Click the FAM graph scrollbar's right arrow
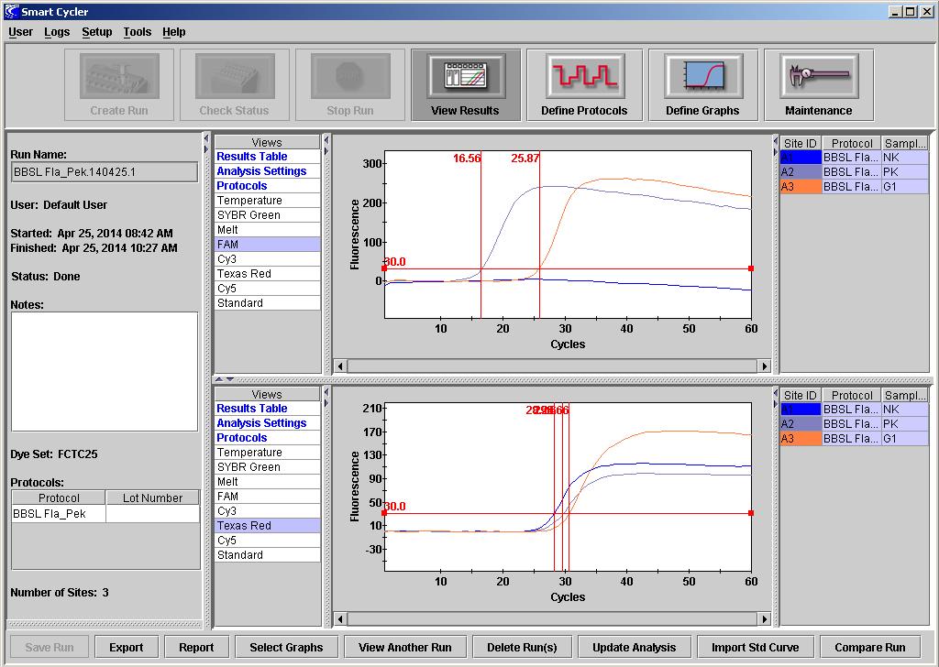Screen dimensions: 939x667 (x=764, y=366)
